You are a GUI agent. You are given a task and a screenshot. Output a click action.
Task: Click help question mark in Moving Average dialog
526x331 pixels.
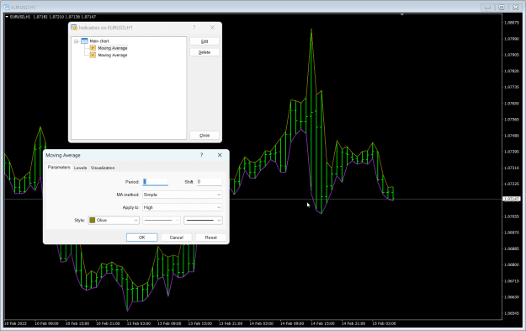[202, 155]
